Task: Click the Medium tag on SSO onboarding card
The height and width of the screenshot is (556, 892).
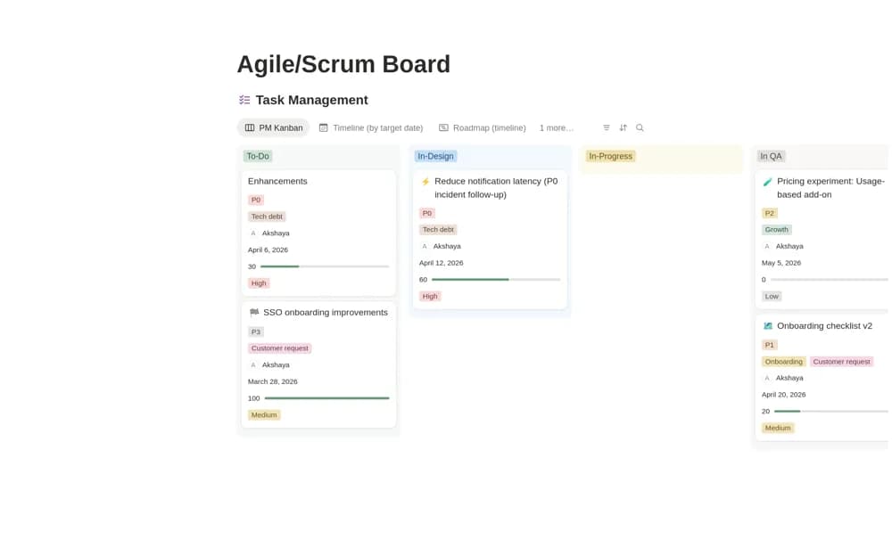Action: [264, 415]
